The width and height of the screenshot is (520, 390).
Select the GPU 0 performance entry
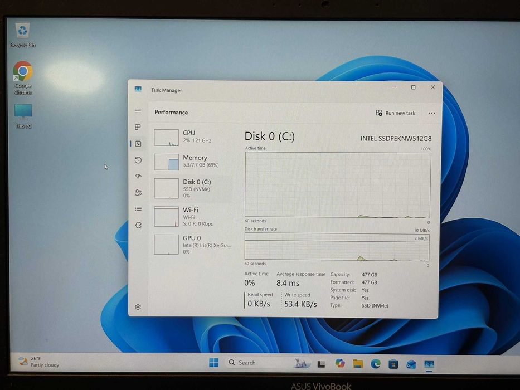192,245
